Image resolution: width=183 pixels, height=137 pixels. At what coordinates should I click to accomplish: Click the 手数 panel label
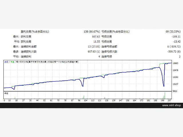click(6, 93)
